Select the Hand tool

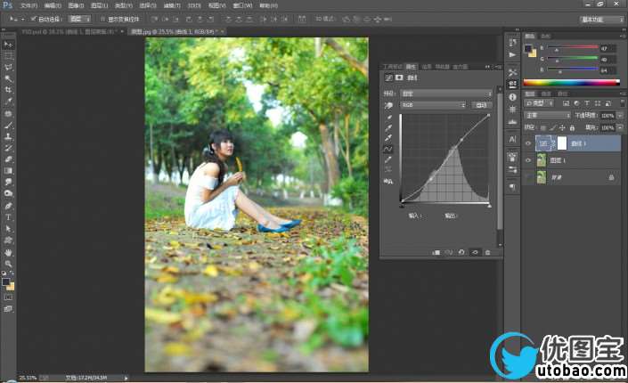(8, 253)
